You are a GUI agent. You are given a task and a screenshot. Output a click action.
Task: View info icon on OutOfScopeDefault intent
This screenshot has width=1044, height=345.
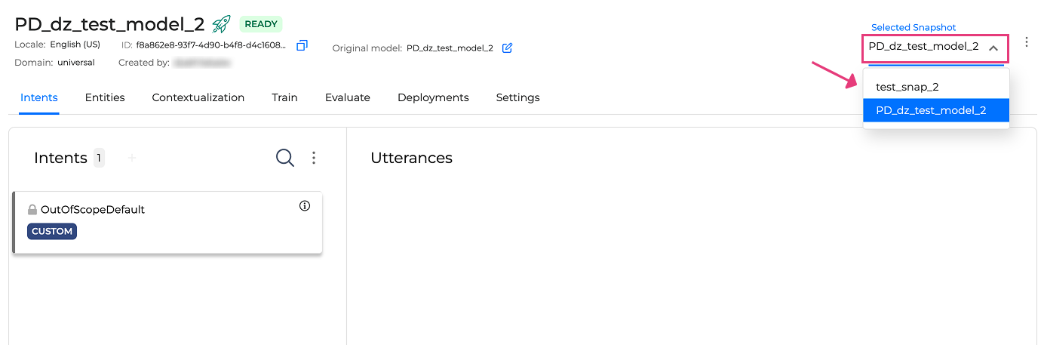coord(305,206)
